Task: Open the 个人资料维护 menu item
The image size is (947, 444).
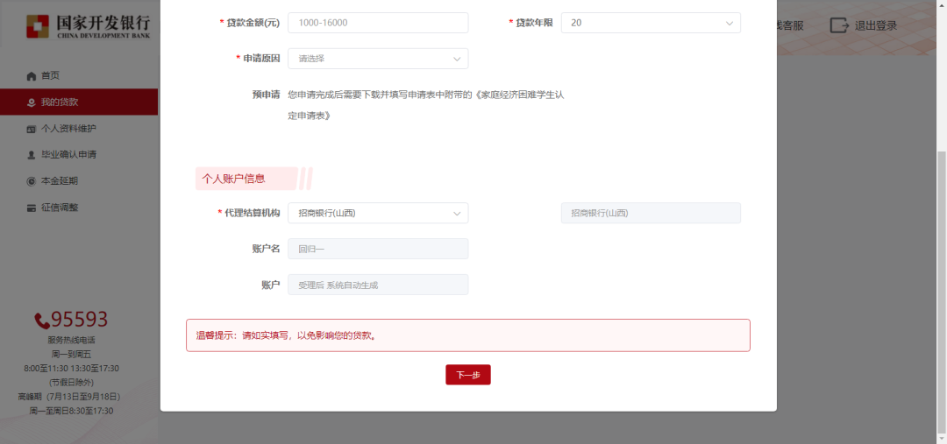Action: [68, 129]
